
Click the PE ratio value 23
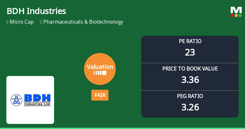(x=190, y=52)
